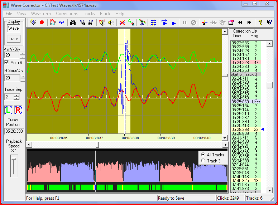Viewport: 278px width, 205px height.
Task: Increase the V mV/Div spinner value
Action: coord(22,54)
